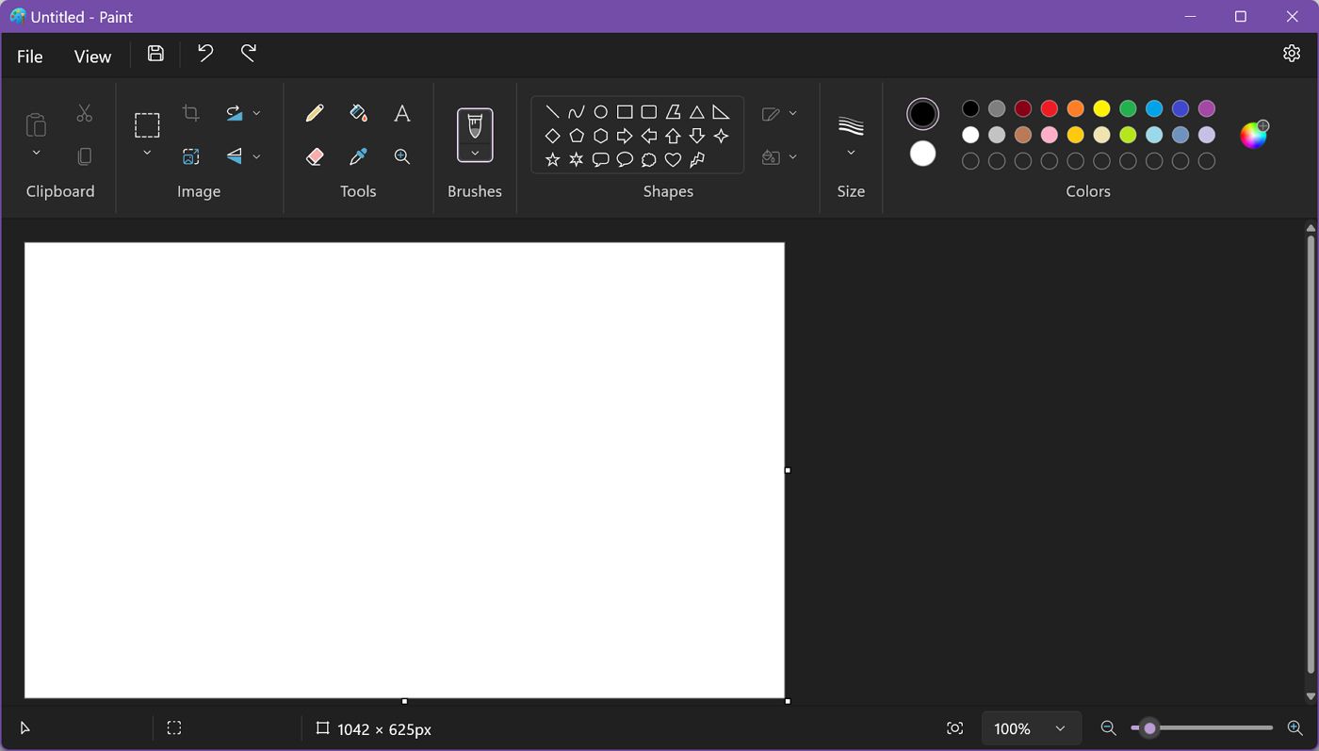Choose the Curve shape

click(x=577, y=112)
